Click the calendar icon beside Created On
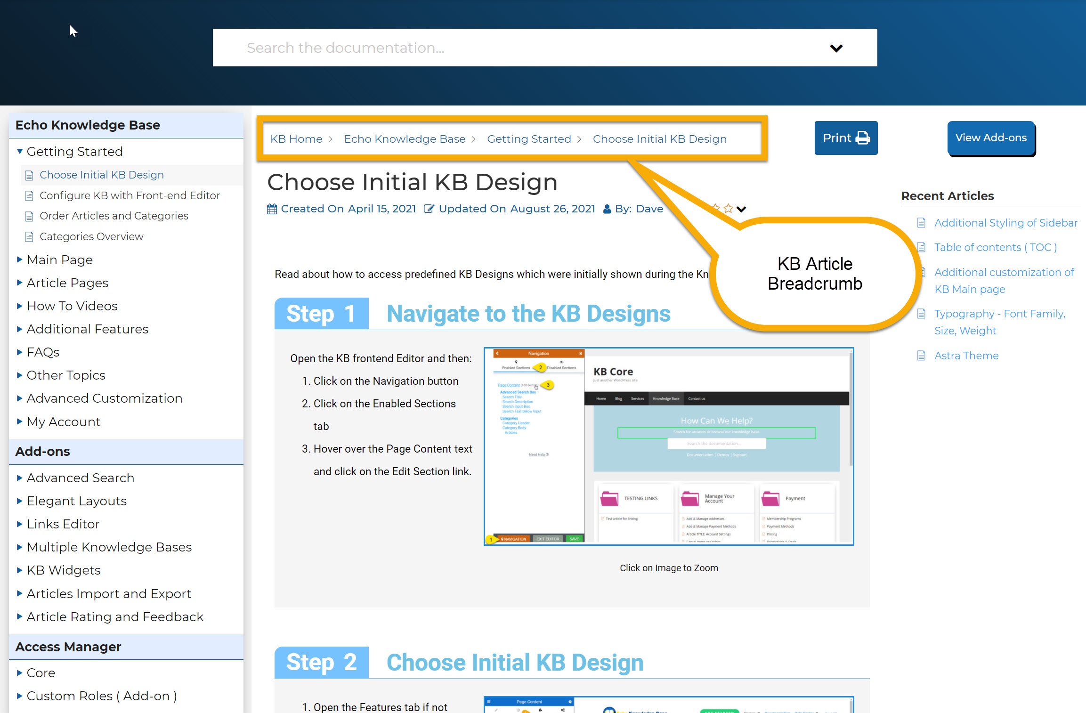The height and width of the screenshot is (713, 1086). [272, 209]
